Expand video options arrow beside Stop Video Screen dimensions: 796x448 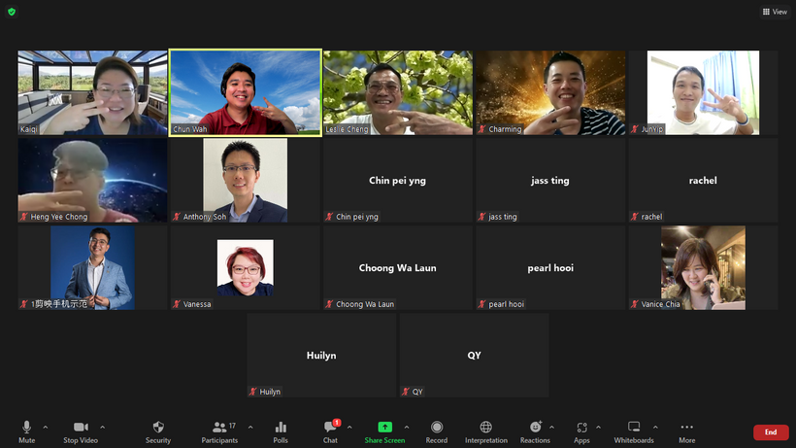point(103,427)
